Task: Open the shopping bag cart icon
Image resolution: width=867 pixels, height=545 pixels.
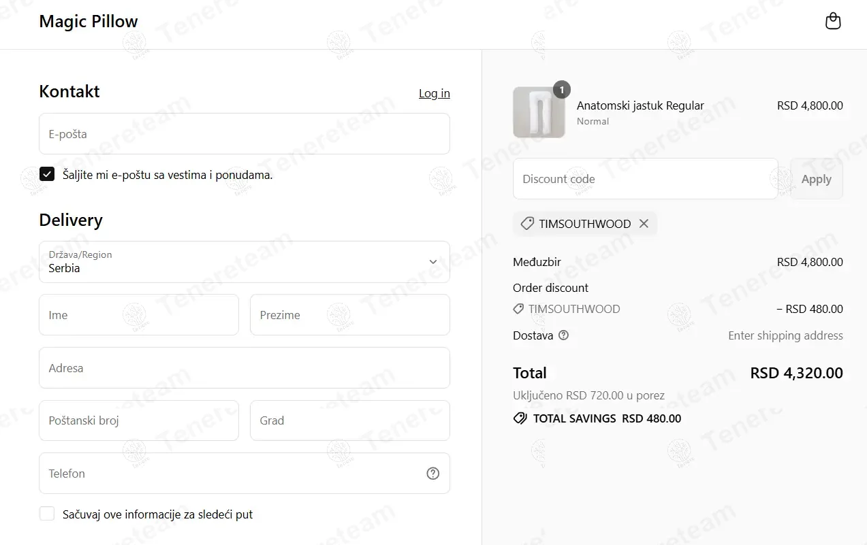Action: (833, 22)
